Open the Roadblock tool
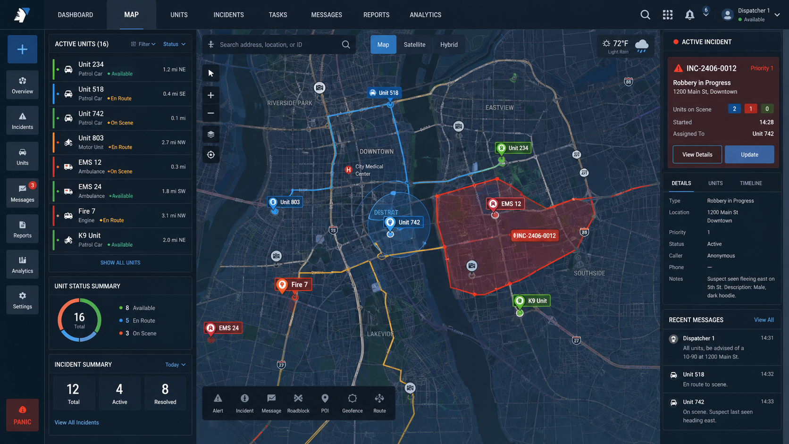This screenshot has width=789, height=444. pyautogui.click(x=298, y=402)
